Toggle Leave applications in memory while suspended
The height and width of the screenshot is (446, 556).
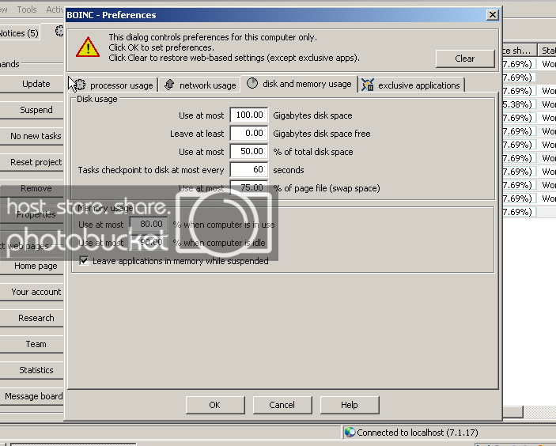click(85, 260)
